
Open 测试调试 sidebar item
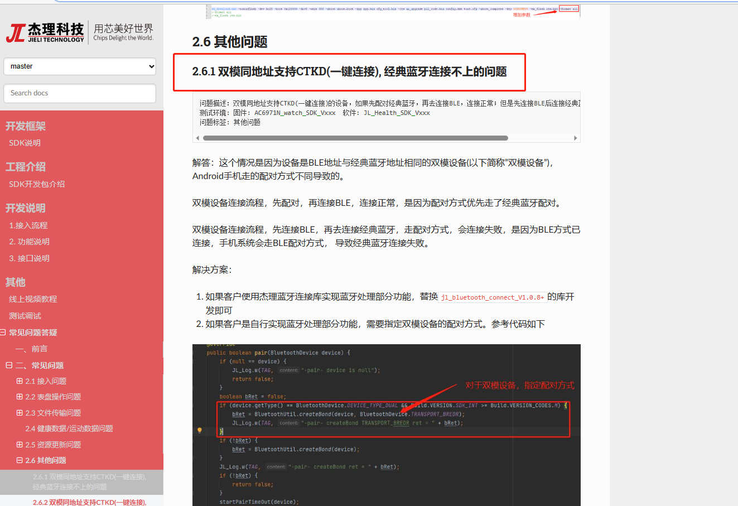click(25, 316)
